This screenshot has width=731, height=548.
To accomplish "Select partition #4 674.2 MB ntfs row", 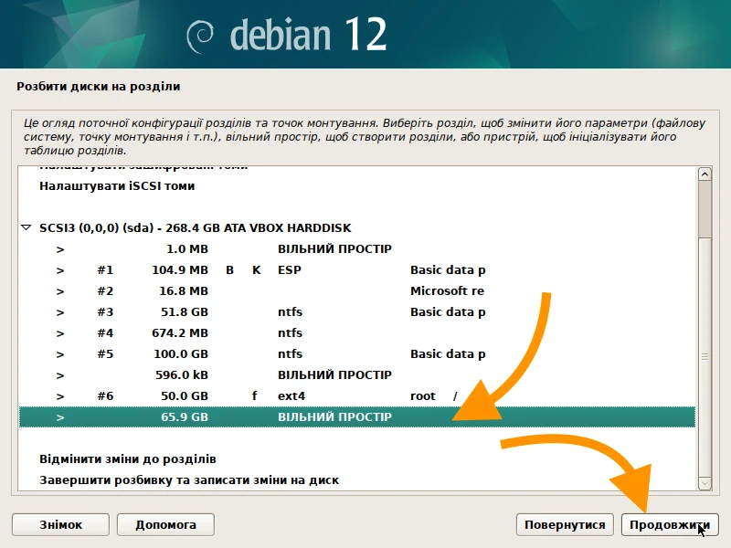I will coord(357,332).
